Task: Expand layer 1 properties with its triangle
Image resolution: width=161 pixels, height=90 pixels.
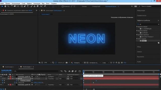Action: tap(9, 77)
